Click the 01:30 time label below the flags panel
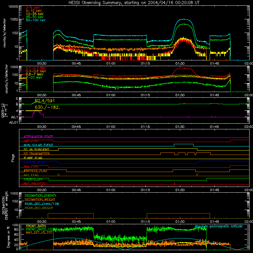This screenshot has height=253, width=253. [180, 190]
